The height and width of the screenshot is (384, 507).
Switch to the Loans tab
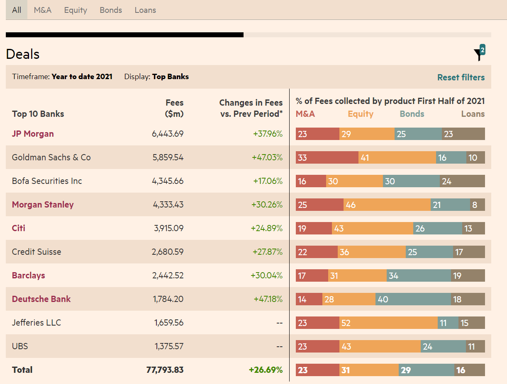145,10
